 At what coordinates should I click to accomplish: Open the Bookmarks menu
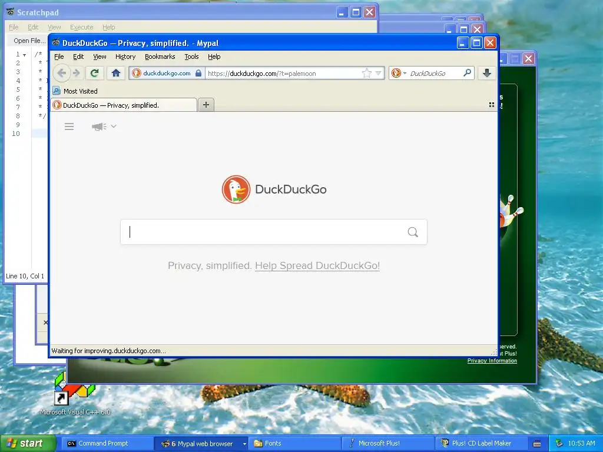(160, 56)
